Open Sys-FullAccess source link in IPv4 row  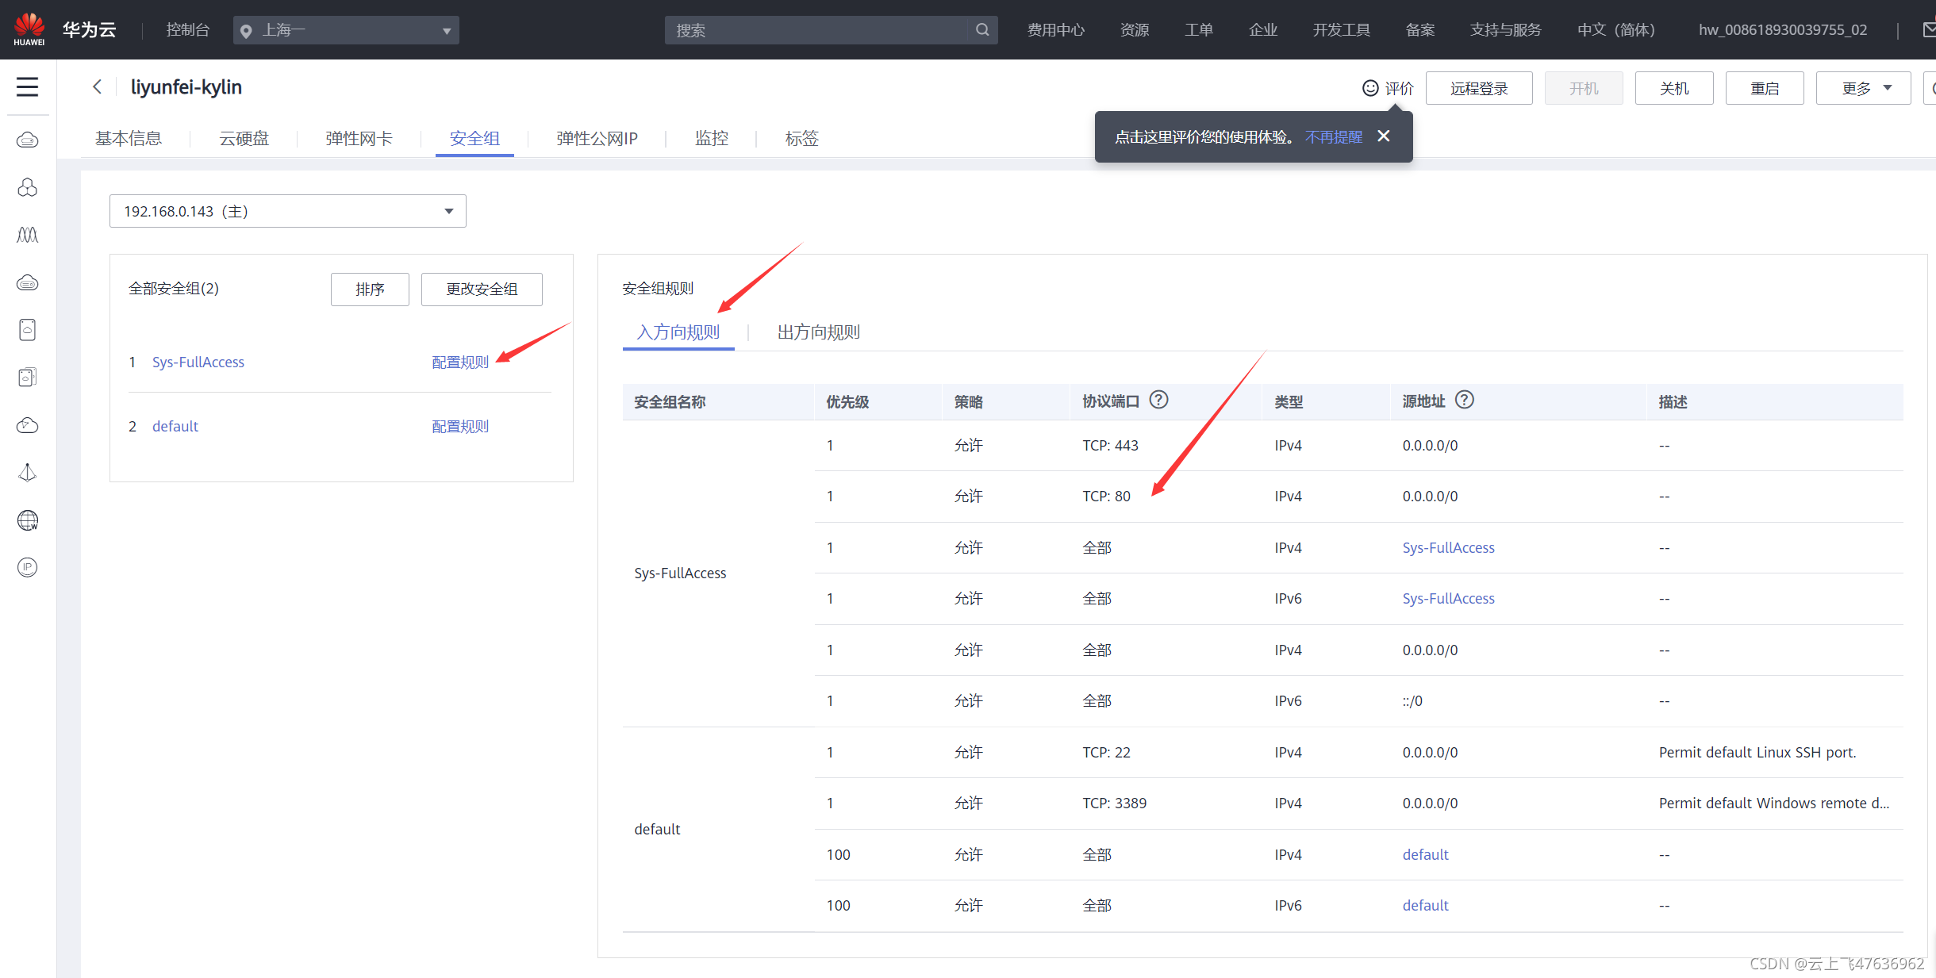1448,548
